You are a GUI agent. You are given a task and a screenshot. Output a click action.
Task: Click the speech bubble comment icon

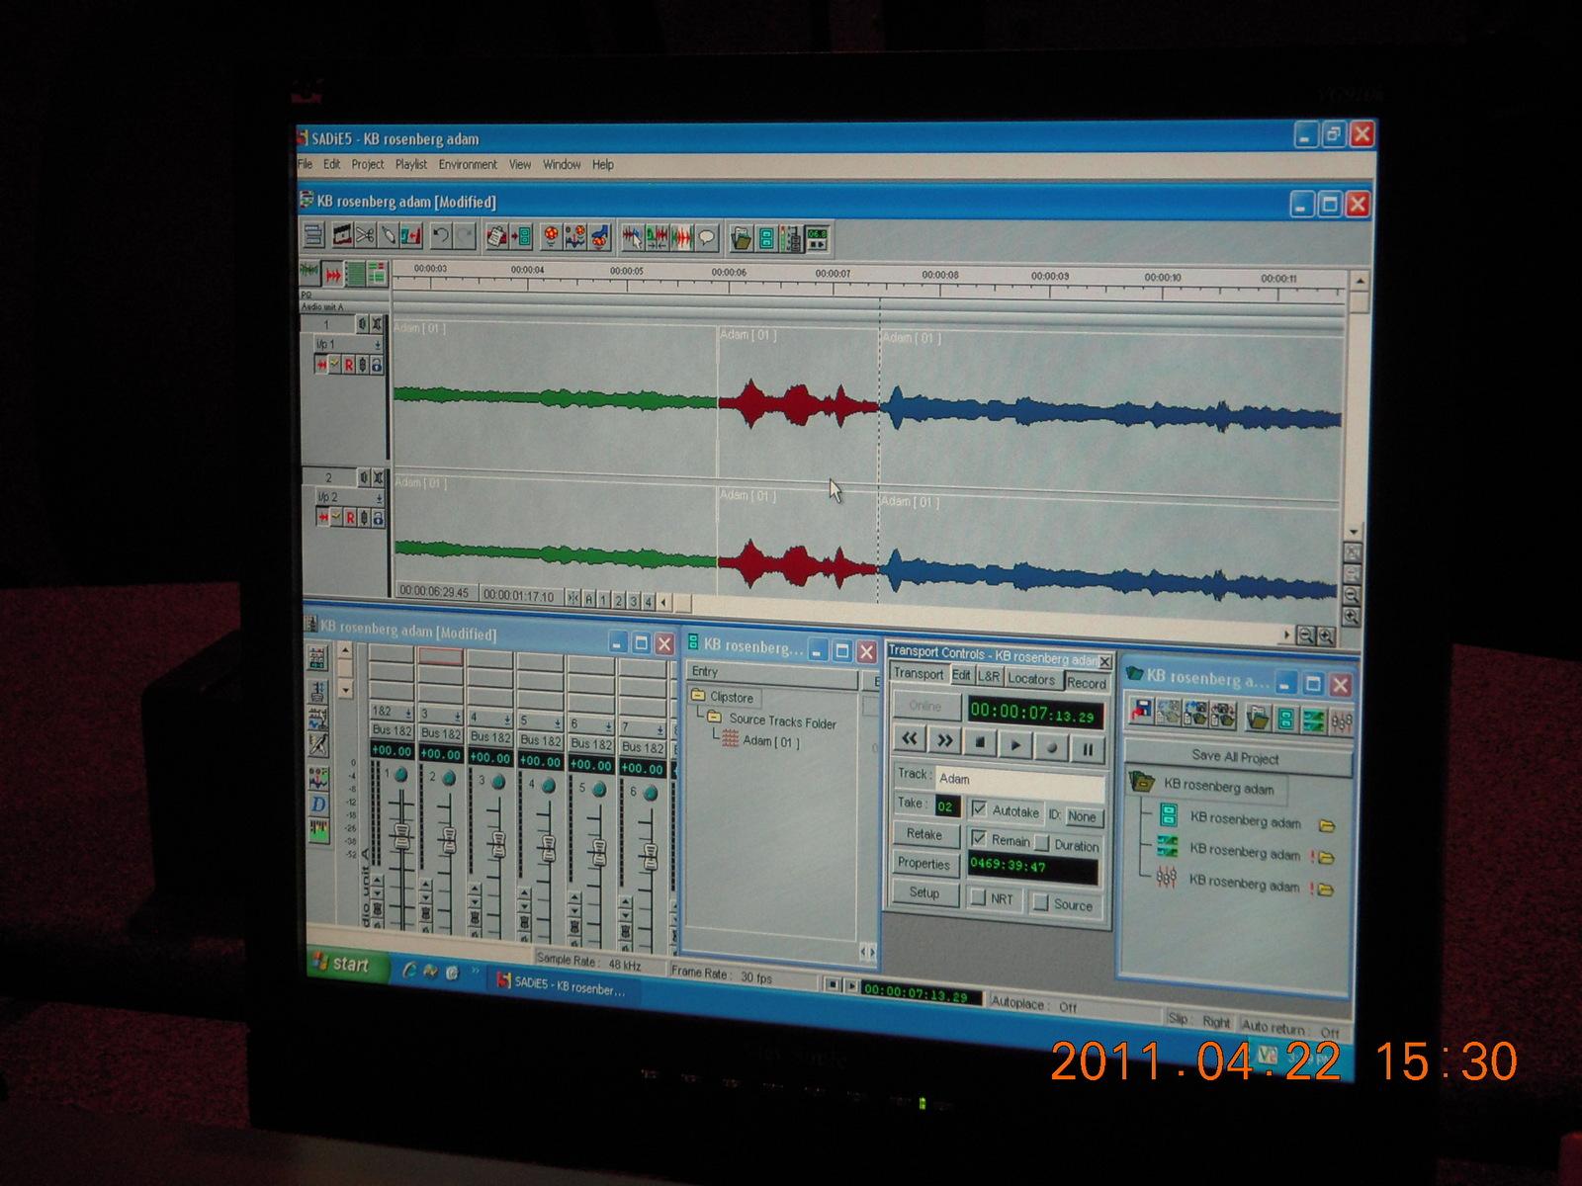pos(707,237)
